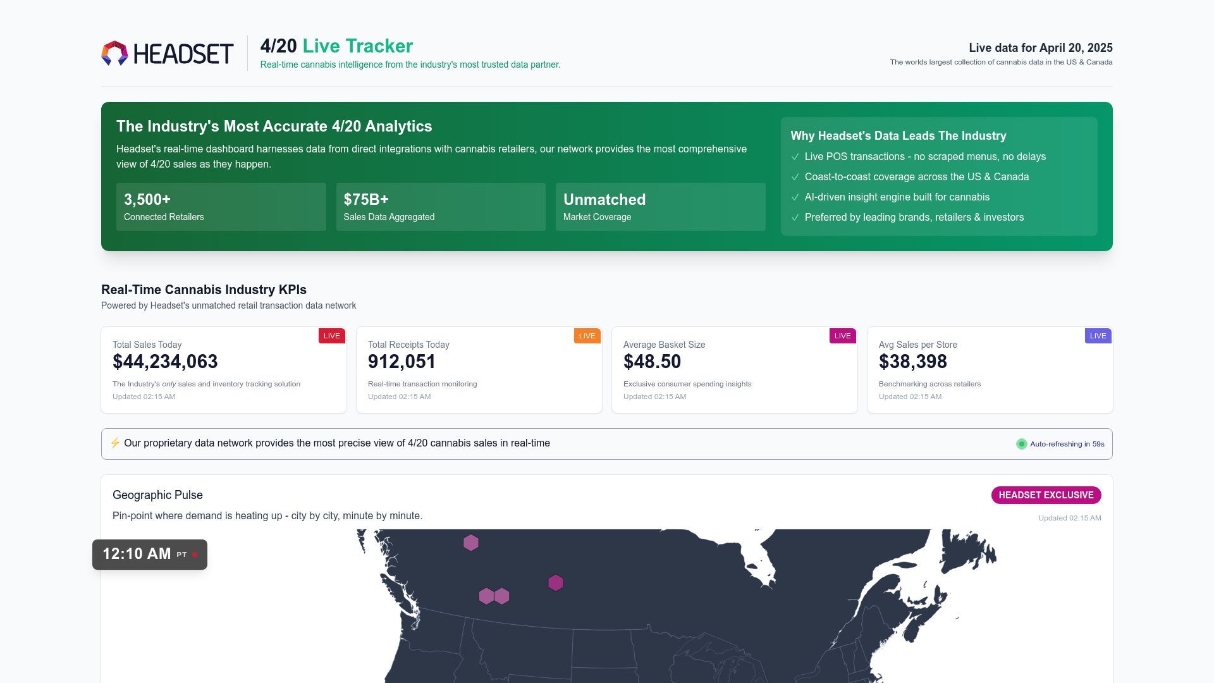1214x683 pixels.
Task: Click the Exclusive consumer spending insights caption
Action: [x=687, y=384]
